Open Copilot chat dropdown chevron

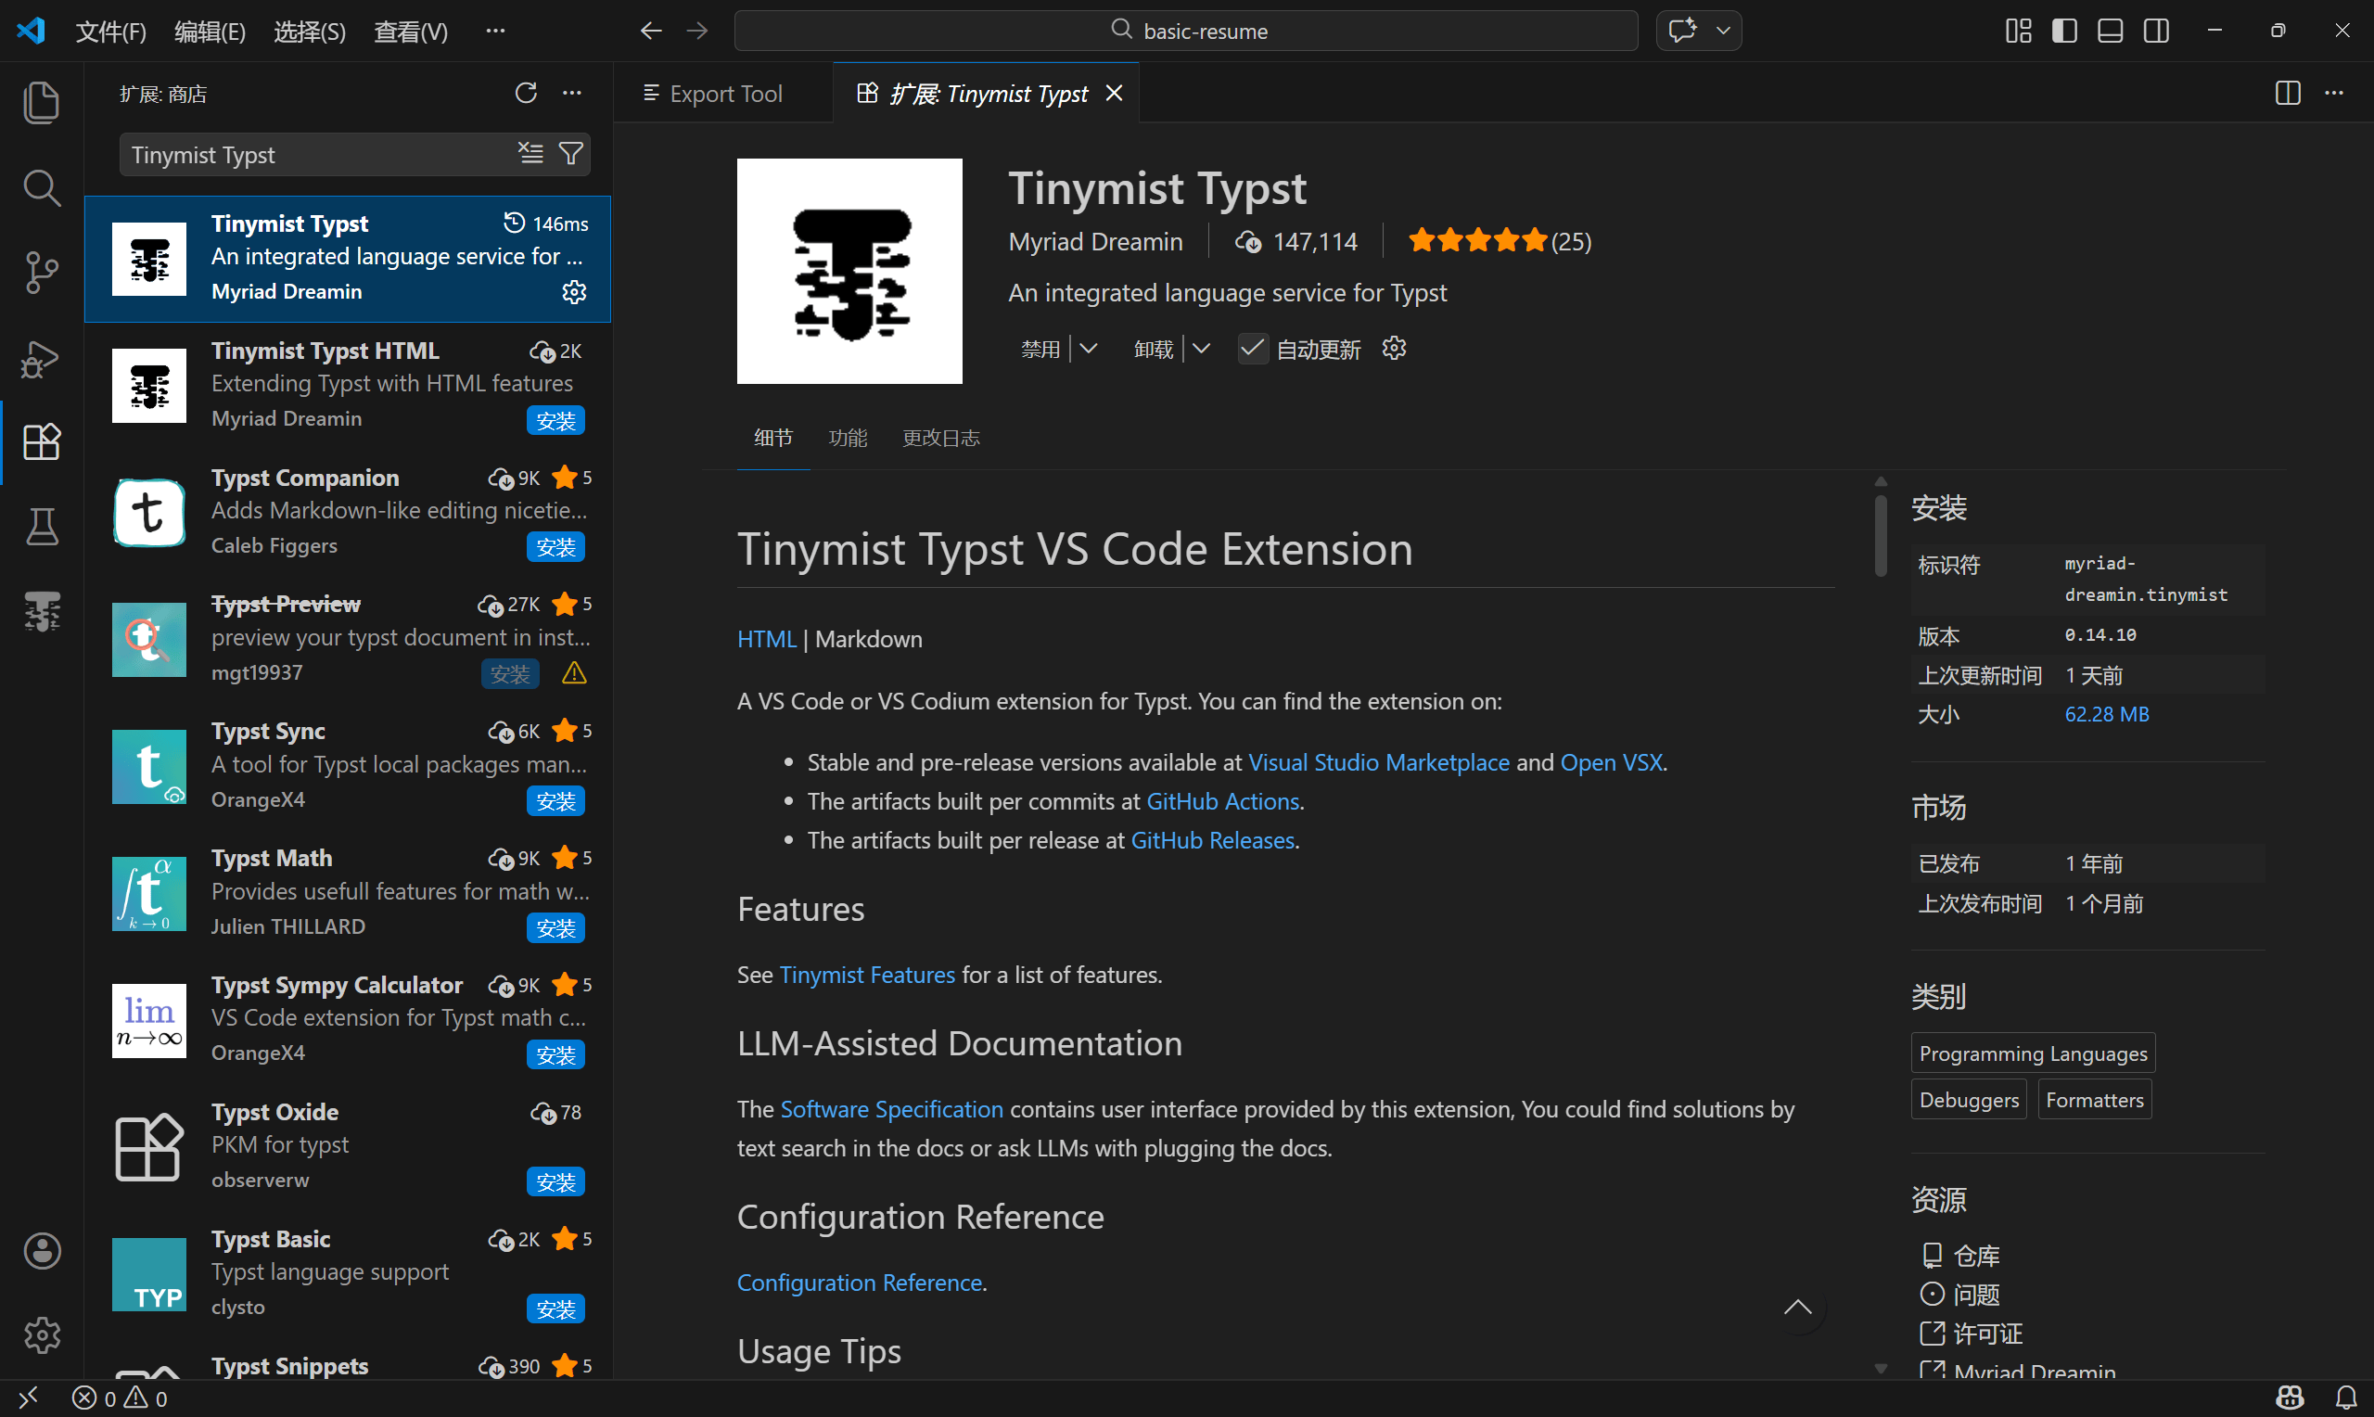[1723, 31]
